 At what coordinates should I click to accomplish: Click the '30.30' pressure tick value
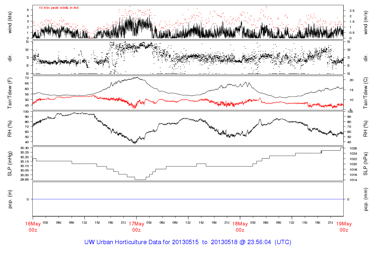(25, 148)
